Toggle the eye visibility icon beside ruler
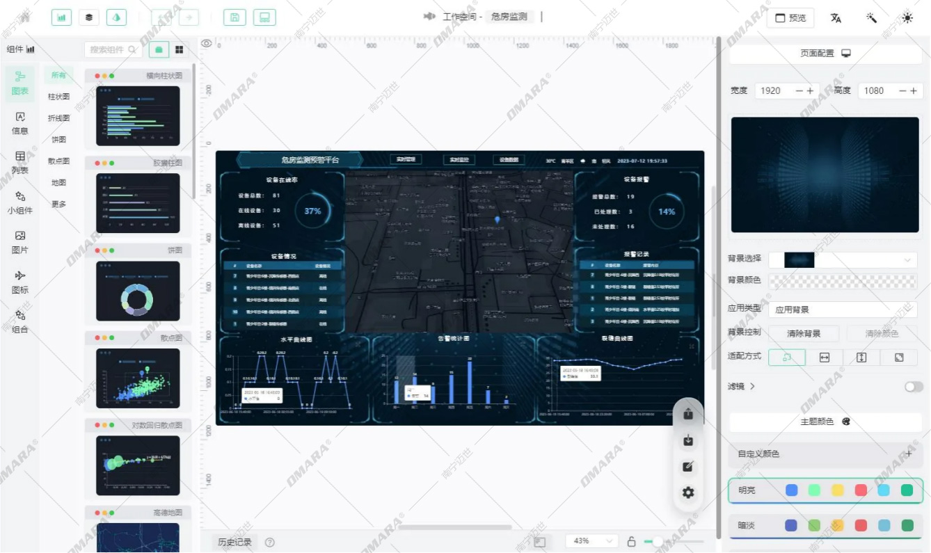The height and width of the screenshot is (553, 931). (206, 44)
